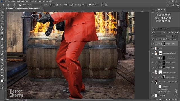
Task: Toggle Gaussian Blur filter visibility
Action: point(159,90)
